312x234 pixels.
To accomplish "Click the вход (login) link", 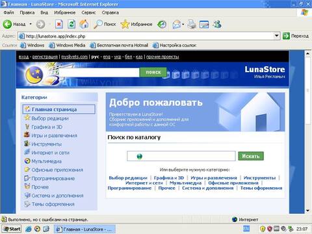I will 23,57.
